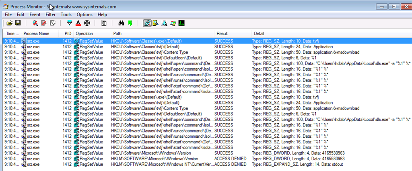Click the binoculars Find icon
This screenshot has width=412, height=171.
(x=121, y=23)
